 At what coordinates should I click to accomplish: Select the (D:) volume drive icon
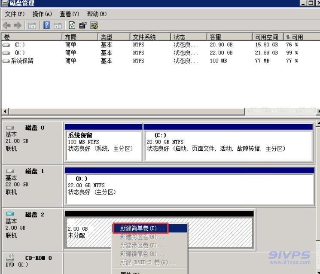6,53
